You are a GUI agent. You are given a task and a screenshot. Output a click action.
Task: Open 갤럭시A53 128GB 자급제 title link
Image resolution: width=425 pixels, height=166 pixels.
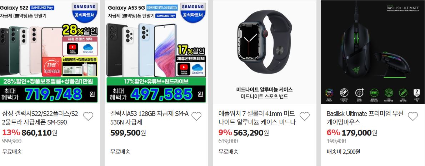click(149, 118)
